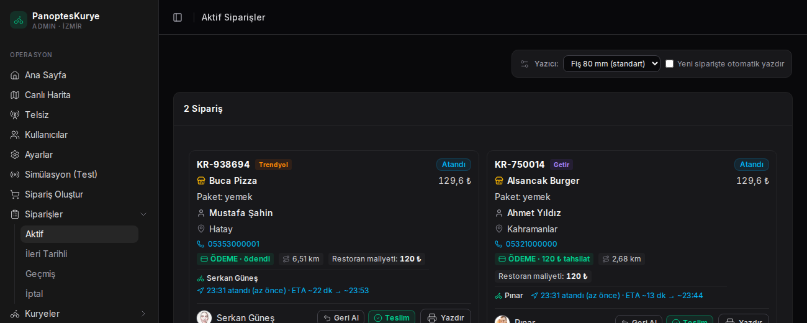Image resolution: width=807 pixels, height=323 pixels.
Task: Click the courier bike icon beside Pınar
Action: point(498,296)
